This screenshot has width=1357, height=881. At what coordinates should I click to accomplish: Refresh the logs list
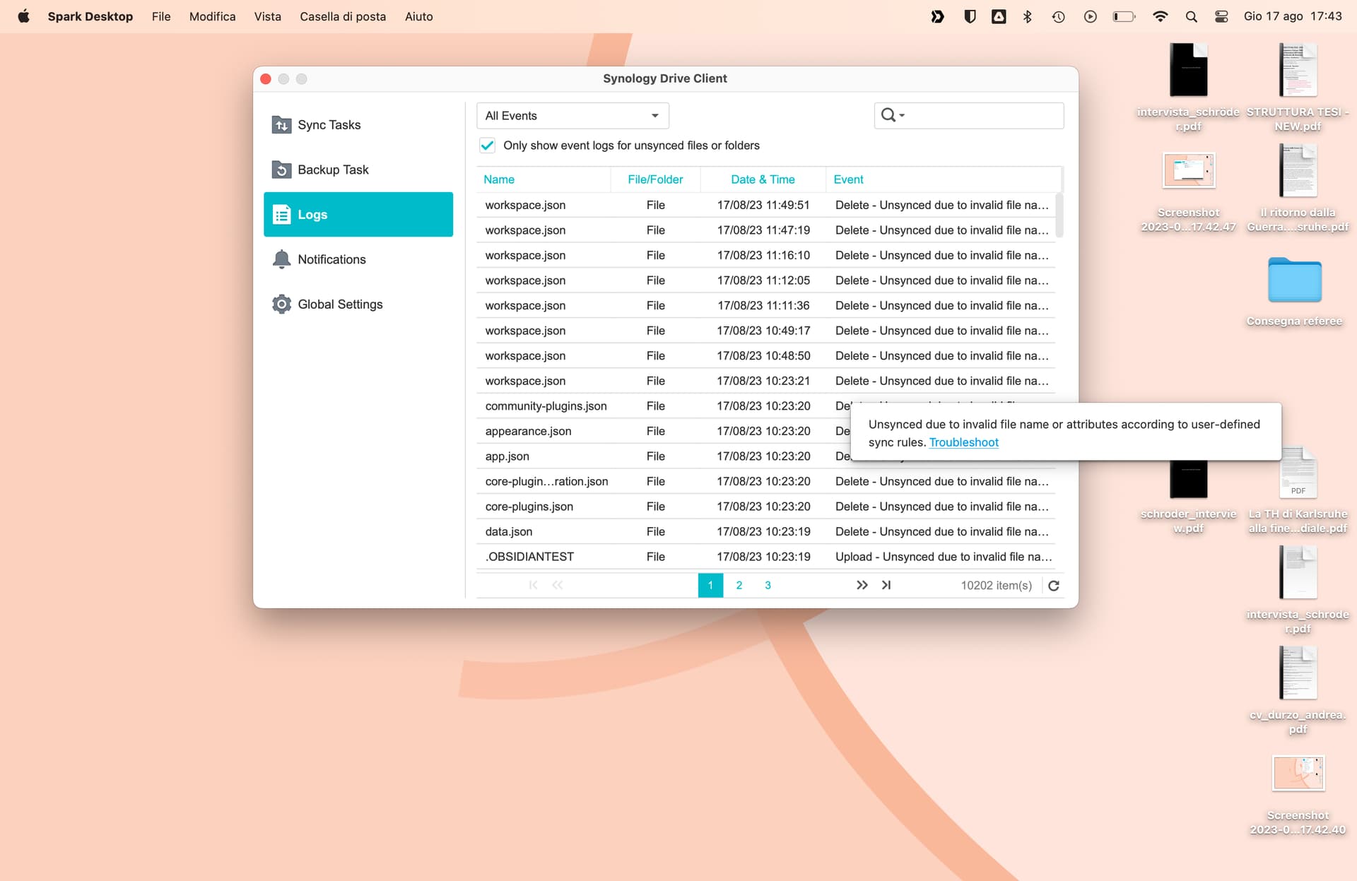(1054, 585)
